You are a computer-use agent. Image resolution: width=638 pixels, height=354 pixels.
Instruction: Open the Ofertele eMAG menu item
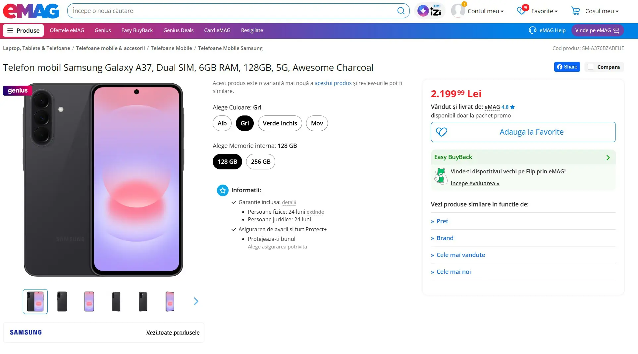click(67, 30)
